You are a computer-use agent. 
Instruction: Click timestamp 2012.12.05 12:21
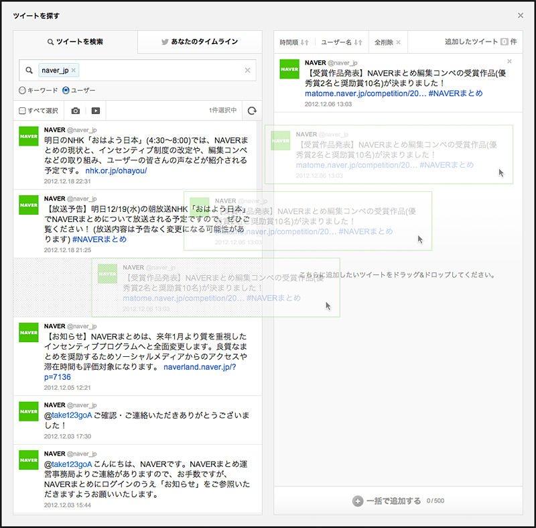click(x=68, y=388)
